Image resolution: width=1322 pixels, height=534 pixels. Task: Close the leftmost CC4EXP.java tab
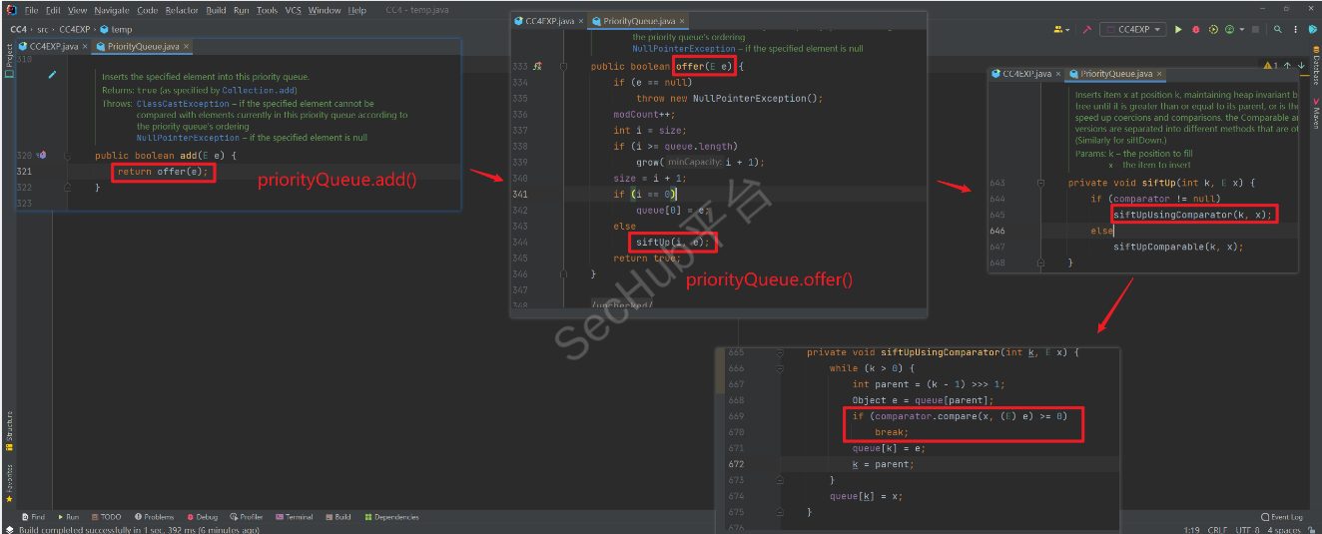(85, 46)
